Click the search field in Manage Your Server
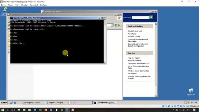199x112 pixels. (140, 17)
